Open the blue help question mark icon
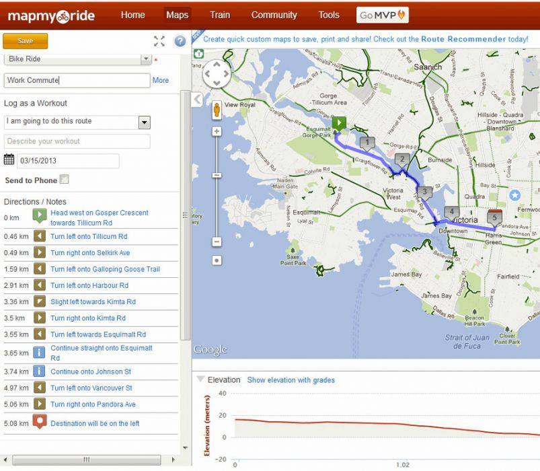The image size is (540, 471). point(180,41)
